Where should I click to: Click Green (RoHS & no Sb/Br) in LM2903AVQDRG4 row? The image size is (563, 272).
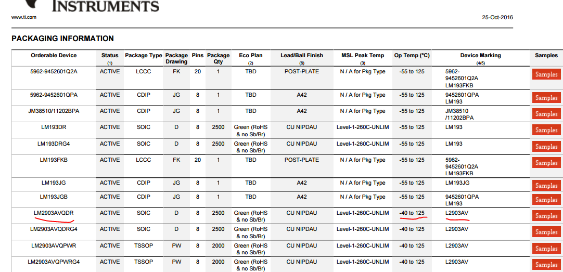pos(251,232)
